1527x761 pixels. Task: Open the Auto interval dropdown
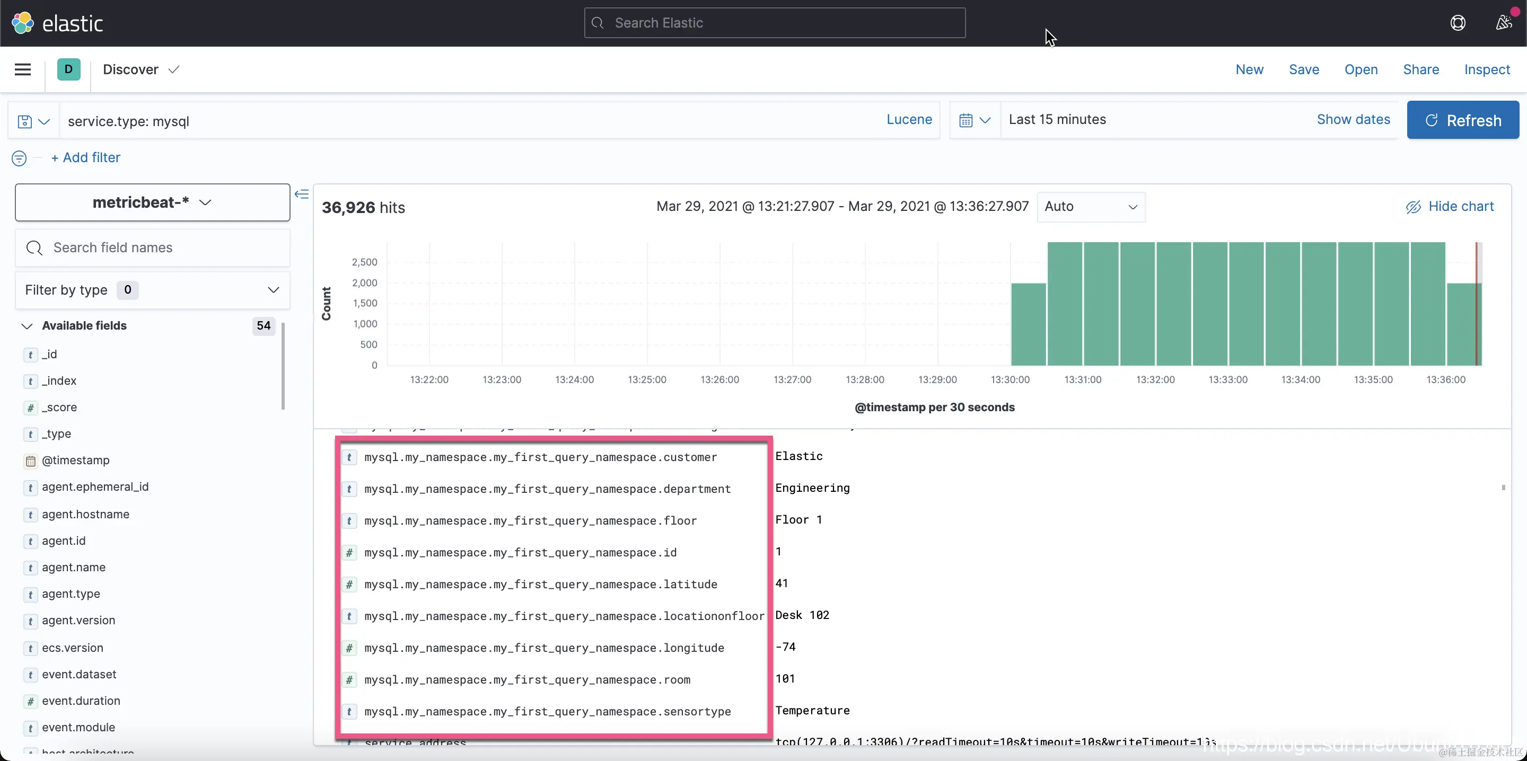click(1090, 206)
